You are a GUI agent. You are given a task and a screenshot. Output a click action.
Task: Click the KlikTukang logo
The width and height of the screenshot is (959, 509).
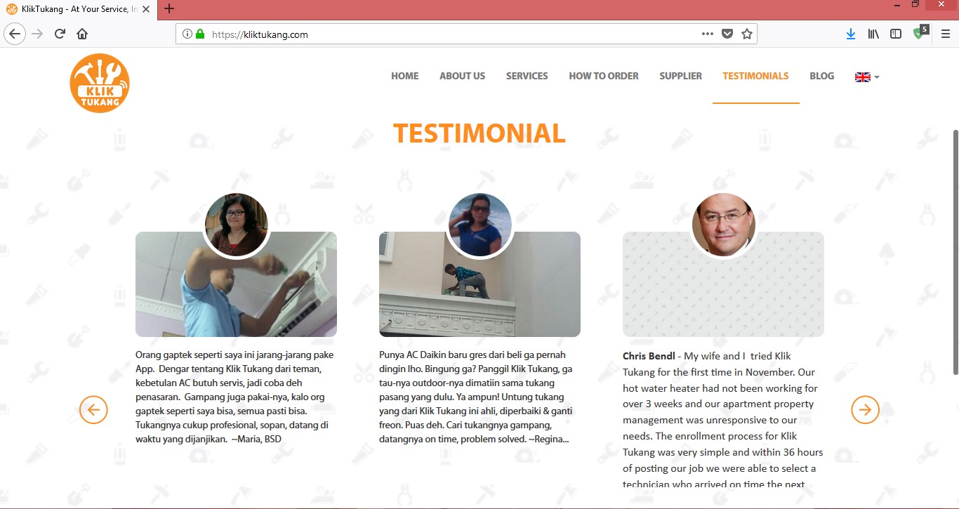click(100, 83)
